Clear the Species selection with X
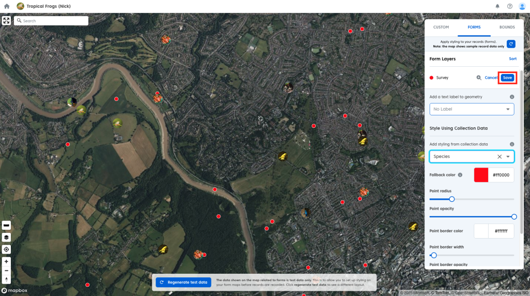This screenshot has height=296, width=530. [x=499, y=156]
